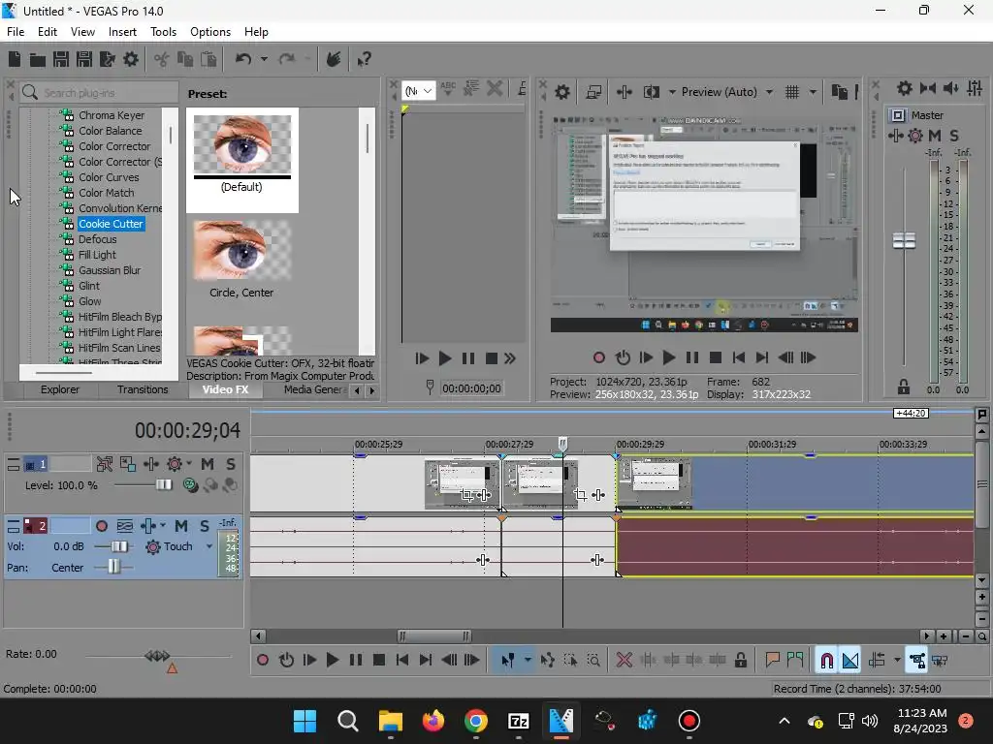Open the Tools menu

pyautogui.click(x=163, y=32)
